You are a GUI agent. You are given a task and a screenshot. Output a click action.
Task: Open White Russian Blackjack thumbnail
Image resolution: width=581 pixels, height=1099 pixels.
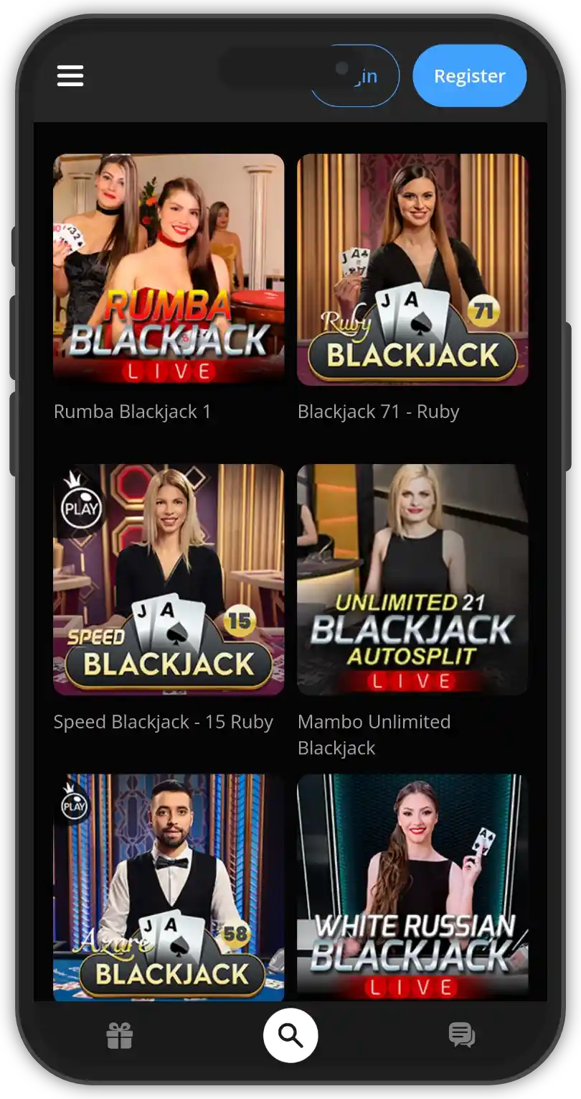tap(412, 887)
